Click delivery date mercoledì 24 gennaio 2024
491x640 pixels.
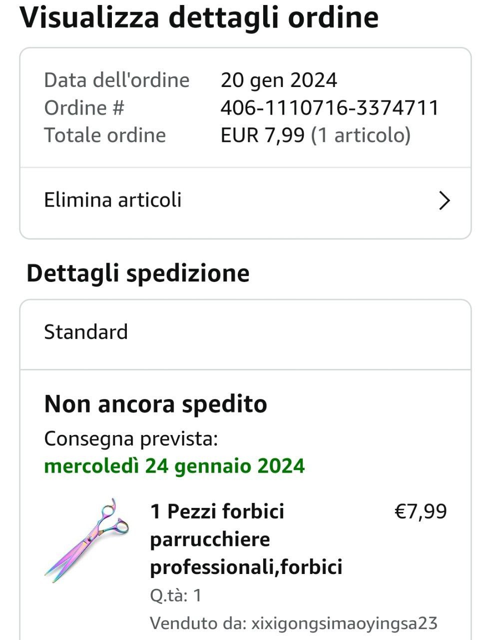174,466
